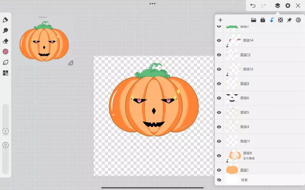Open the three-dots menu at top center

pos(152,4)
